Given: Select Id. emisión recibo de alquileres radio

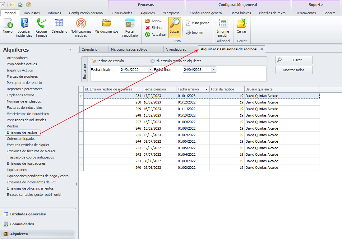Looking at the screenshot, I should (152, 61).
